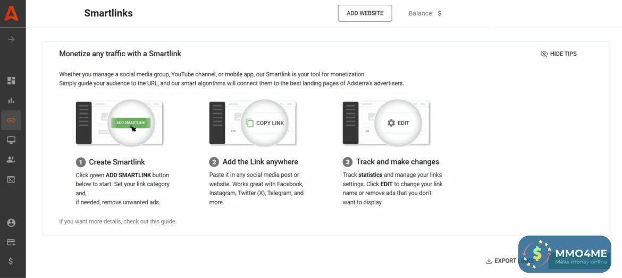Screen dimensions: 622x278
Task: Click the ADD WEBSITE button
Action: [365, 13]
